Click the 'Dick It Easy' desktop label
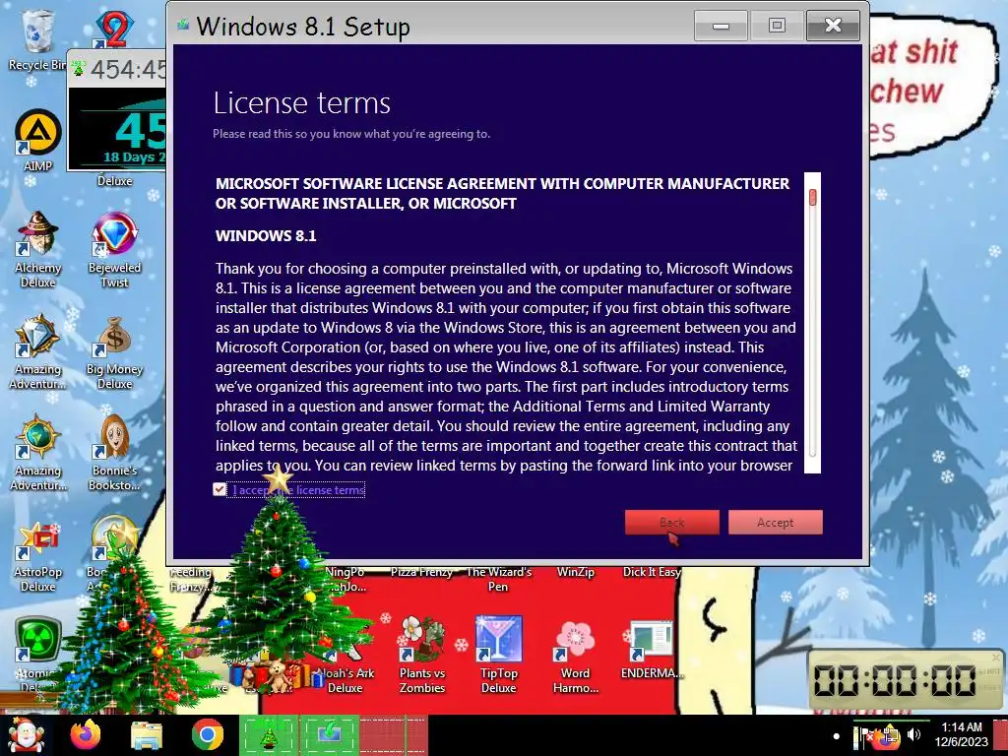This screenshot has width=1008, height=756. (652, 572)
